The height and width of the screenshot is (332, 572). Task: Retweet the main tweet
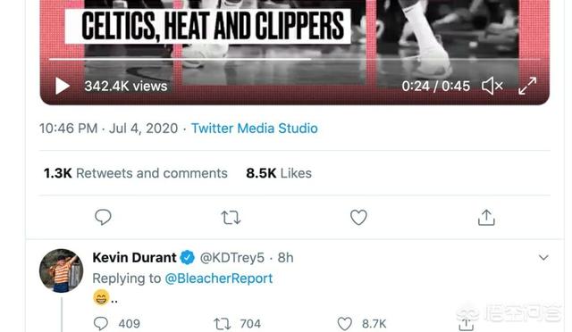(x=231, y=218)
